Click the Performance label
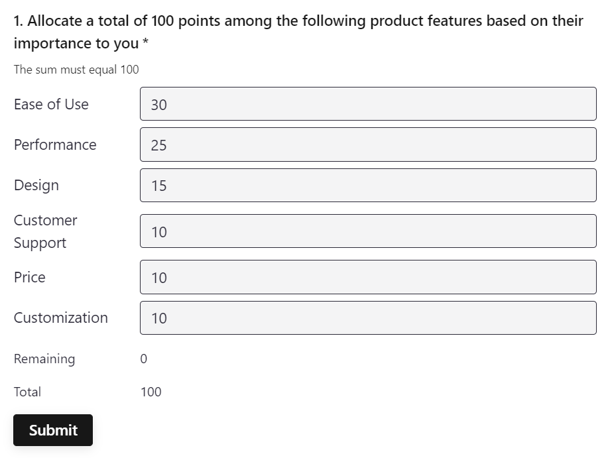The height and width of the screenshot is (458, 610). 54,144
